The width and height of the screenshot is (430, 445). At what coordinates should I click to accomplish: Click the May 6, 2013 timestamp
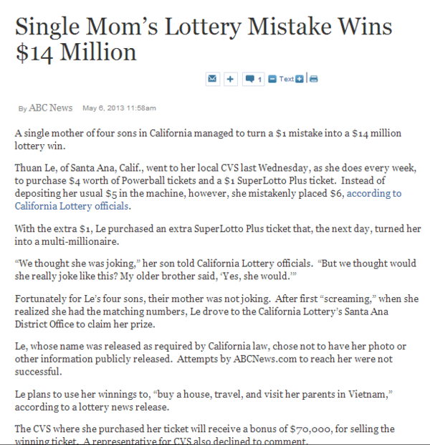(x=119, y=108)
